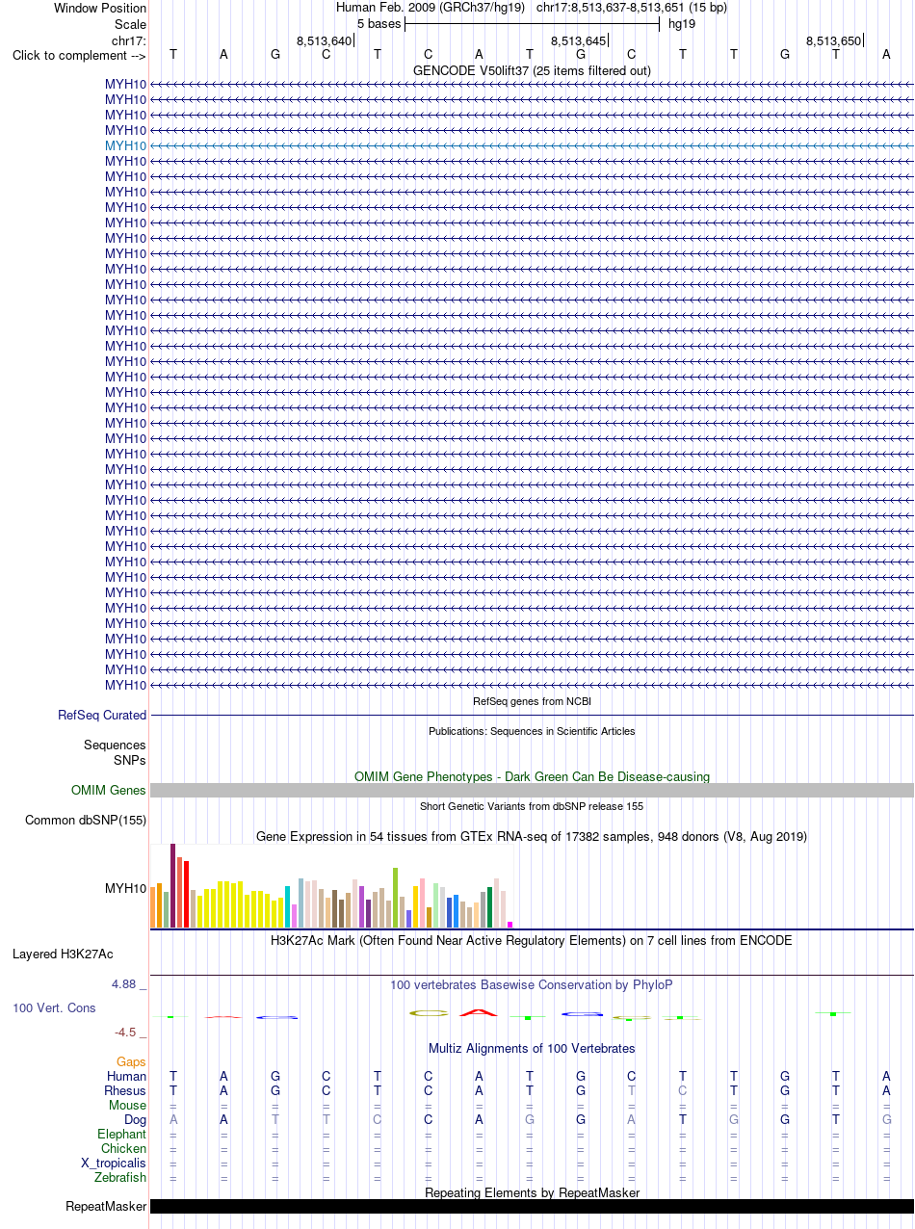915x1229 pixels.
Task: Click the Rhesus species alignment label
Action: pyautogui.click(x=125, y=1090)
